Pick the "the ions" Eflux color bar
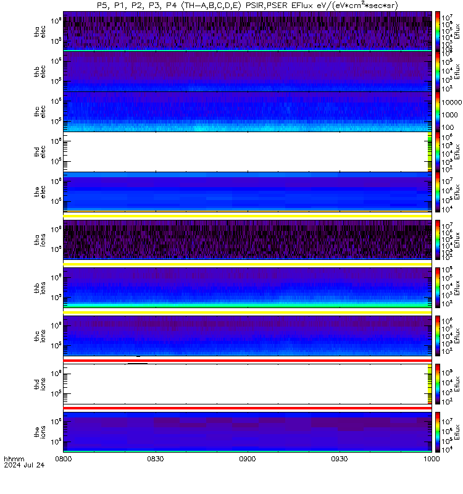 (x=438, y=432)
